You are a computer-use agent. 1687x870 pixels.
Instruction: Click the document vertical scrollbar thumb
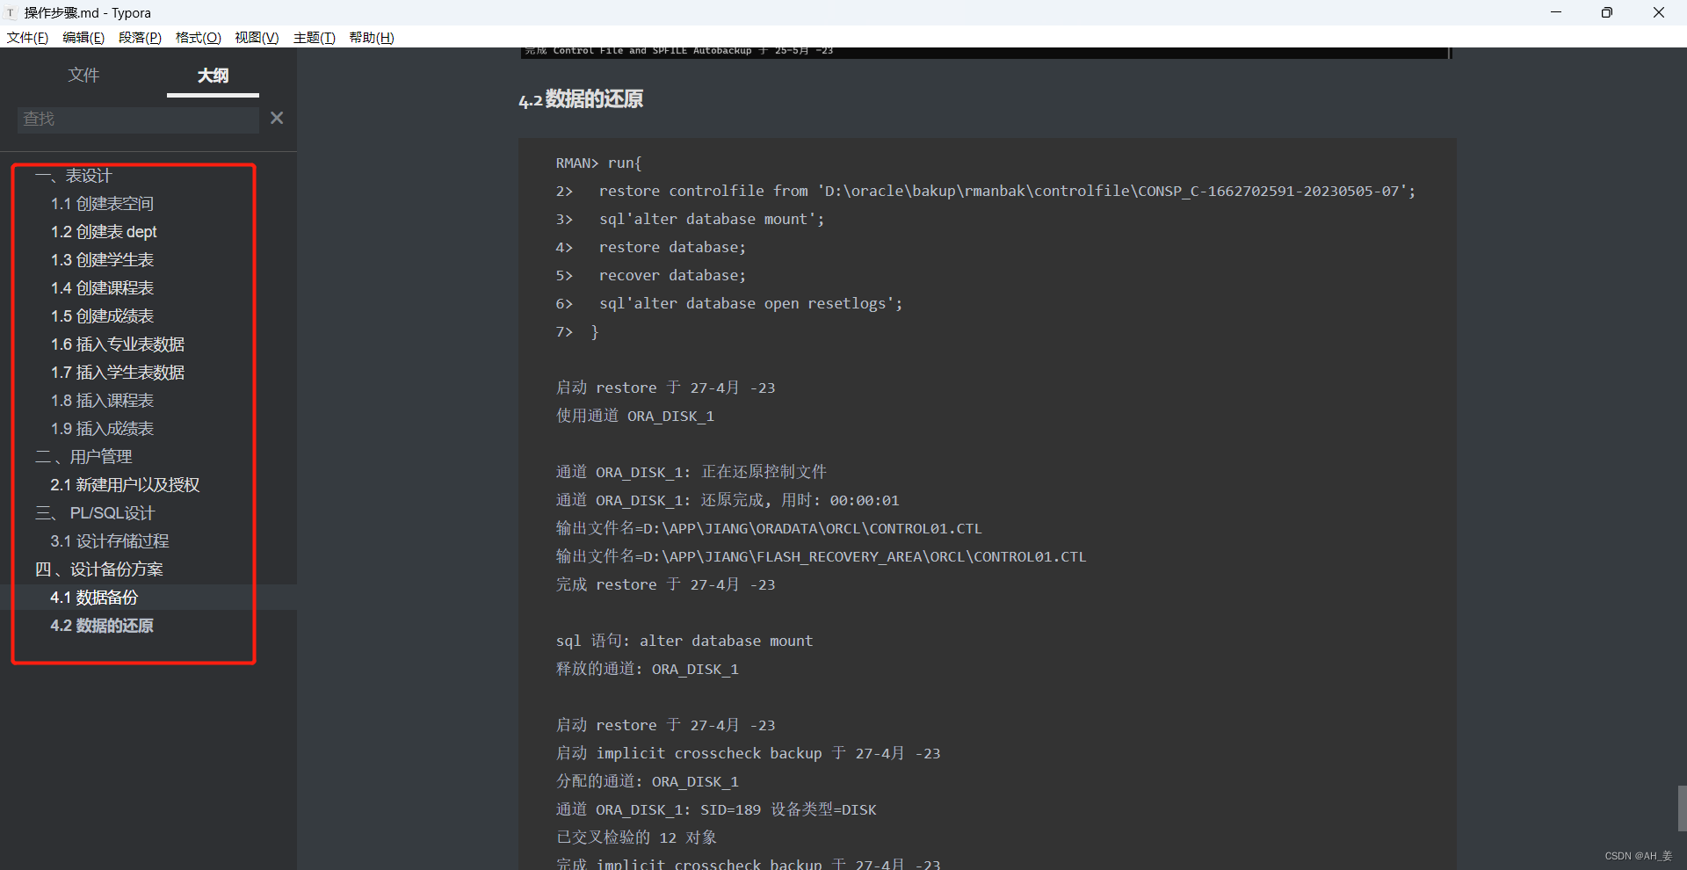click(x=1682, y=808)
